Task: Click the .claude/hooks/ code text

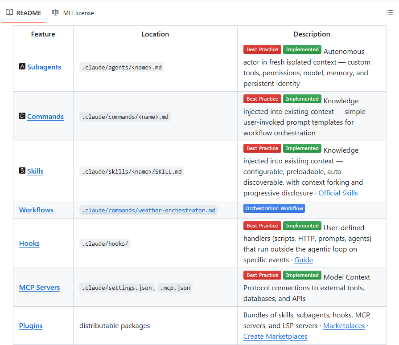Action: point(105,244)
